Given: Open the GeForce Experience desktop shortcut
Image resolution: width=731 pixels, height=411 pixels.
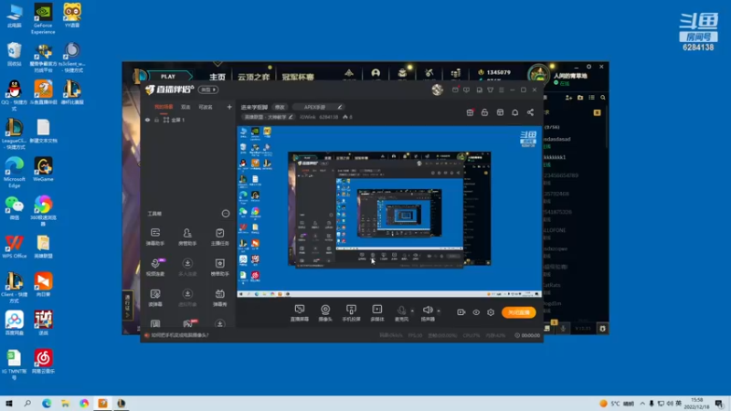Looking at the screenshot, I should tap(43, 18).
